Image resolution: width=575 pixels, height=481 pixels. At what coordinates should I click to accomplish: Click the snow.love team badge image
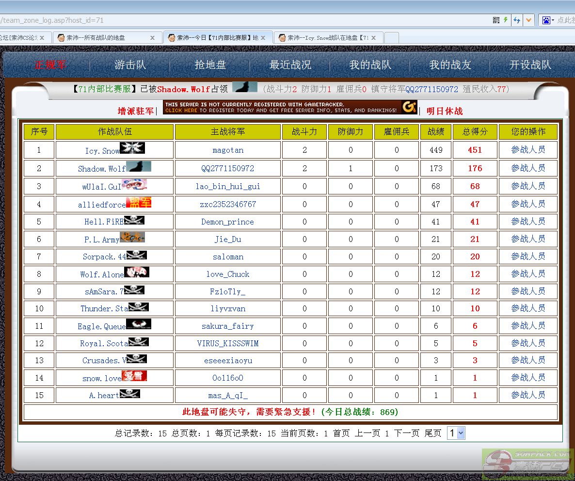134,376
